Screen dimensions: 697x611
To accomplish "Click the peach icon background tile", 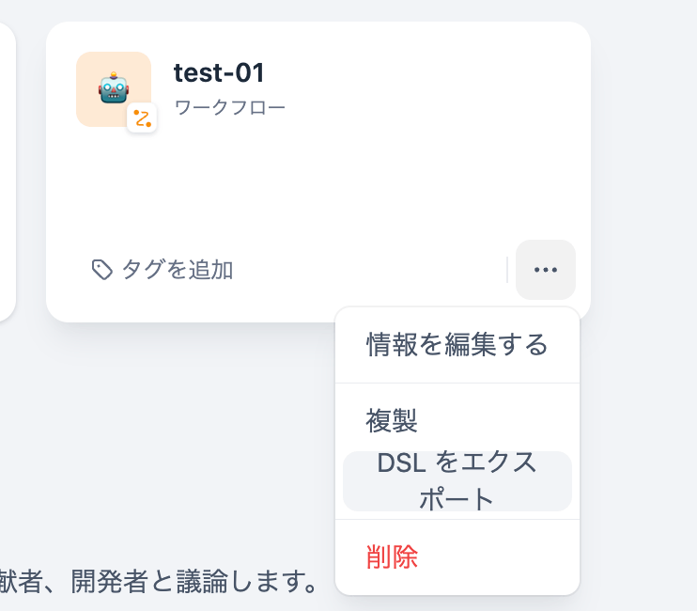I will (x=114, y=89).
